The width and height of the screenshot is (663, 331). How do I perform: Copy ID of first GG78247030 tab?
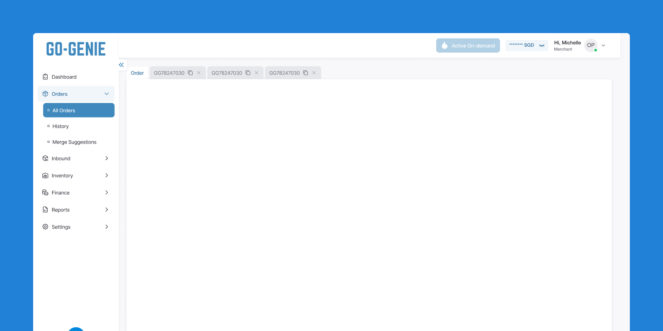tap(190, 73)
